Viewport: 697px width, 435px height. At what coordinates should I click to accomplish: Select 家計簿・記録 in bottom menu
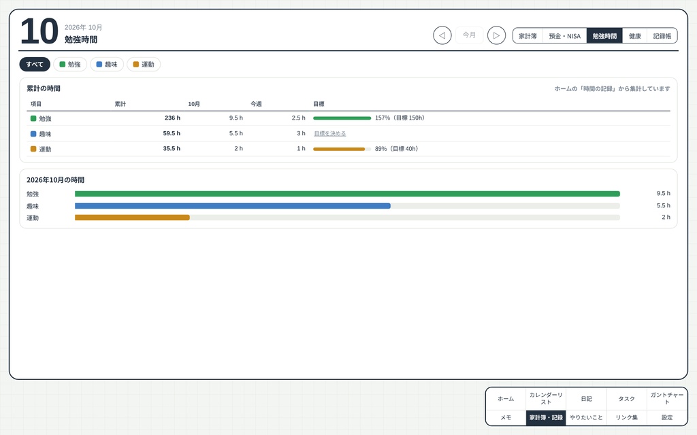[546, 418]
